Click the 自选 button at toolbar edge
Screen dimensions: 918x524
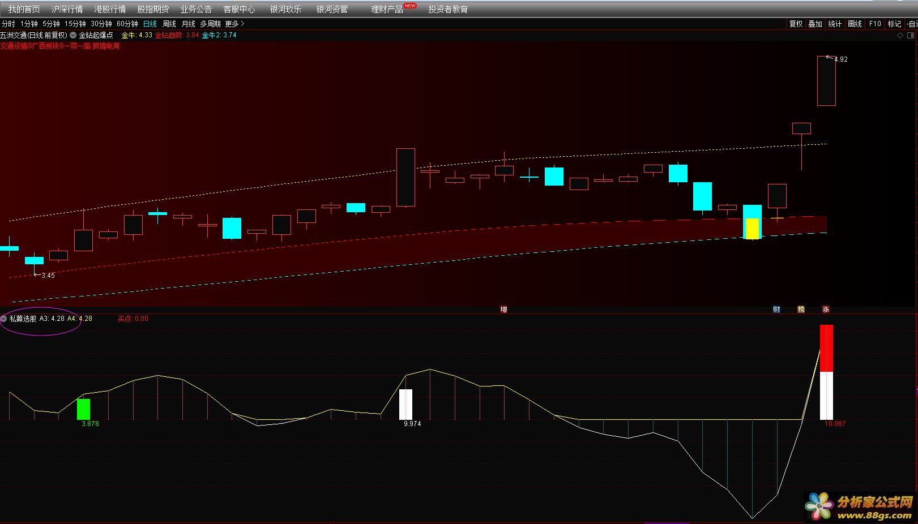pos(912,24)
